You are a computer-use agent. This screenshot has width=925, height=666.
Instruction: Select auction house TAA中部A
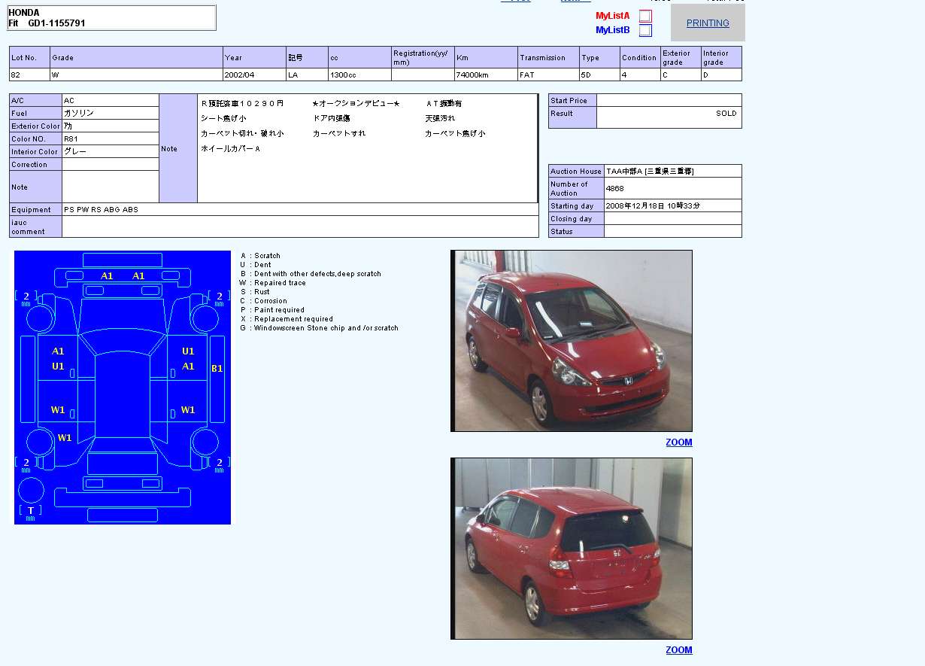pos(626,172)
